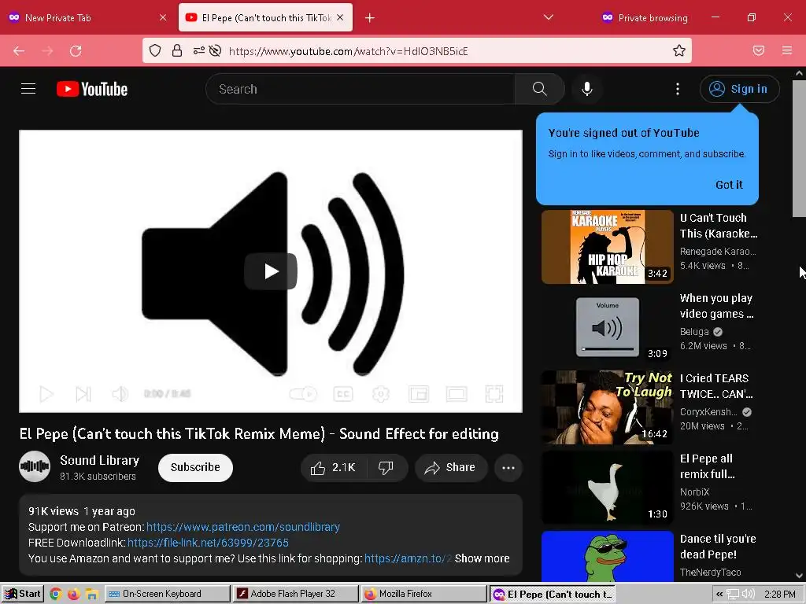Open system tray volume icon

749,595
